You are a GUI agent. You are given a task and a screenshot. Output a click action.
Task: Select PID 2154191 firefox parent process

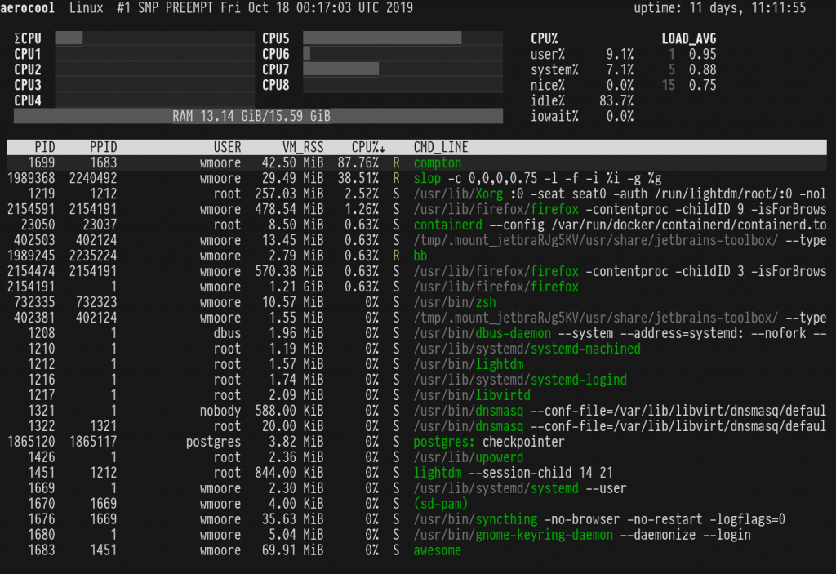pyautogui.click(x=416, y=287)
